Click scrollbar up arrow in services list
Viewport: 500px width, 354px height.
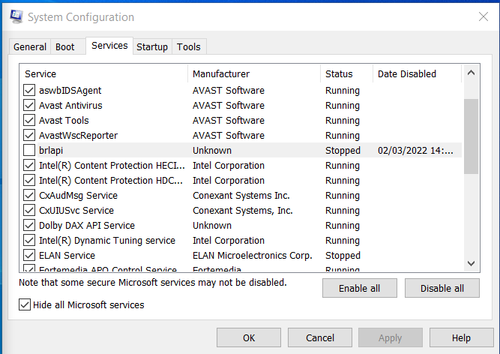[471, 73]
